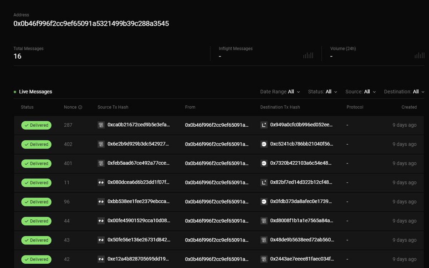Open destination transaction 0x2443ae7eeee81faec034f
The image size is (429, 268).
click(x=302, y=259)
